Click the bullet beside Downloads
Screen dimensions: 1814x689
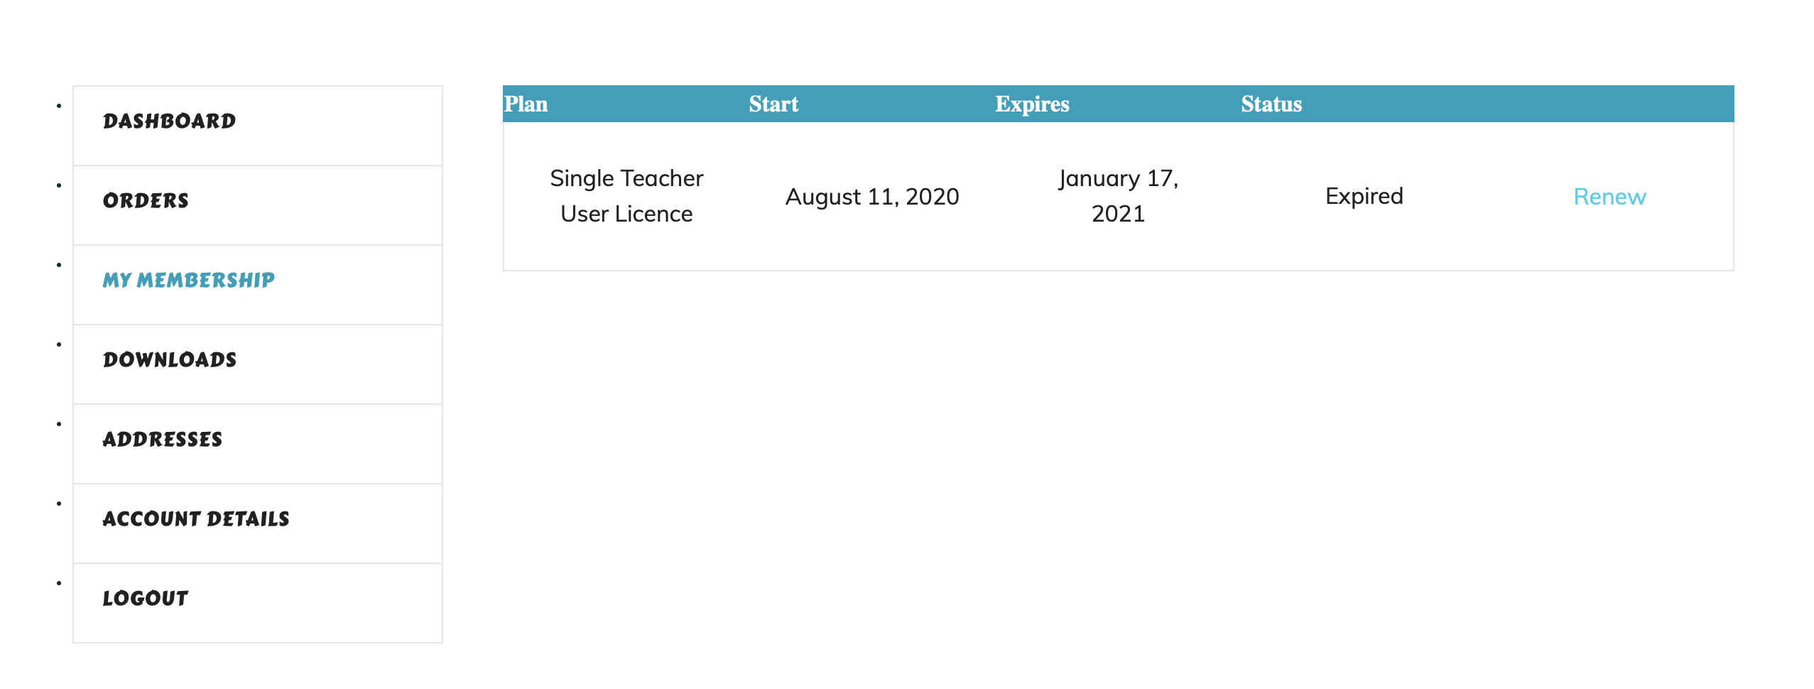(x=59, y=345)
